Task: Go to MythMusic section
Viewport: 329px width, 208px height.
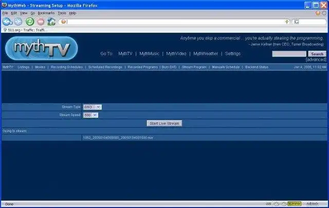Action: [x=149, y=54]
